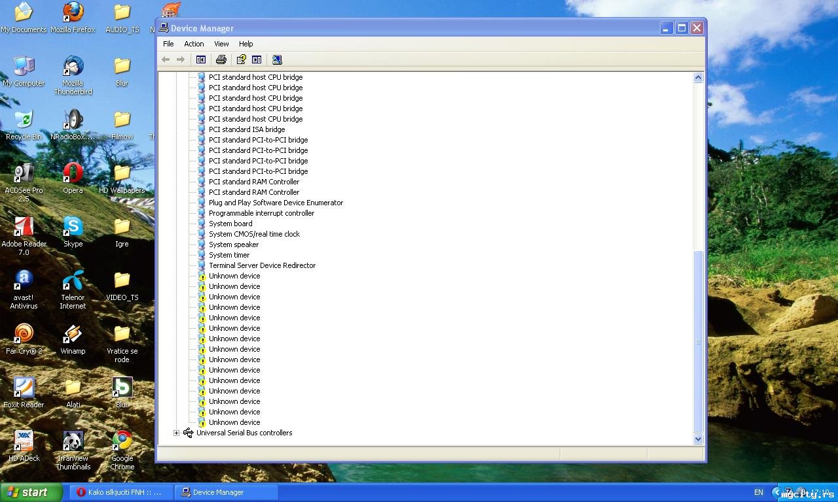Viewport: 838px width, 502px height.
Task: Select Programmable interrupt controller entry
Action: point(261,213)
